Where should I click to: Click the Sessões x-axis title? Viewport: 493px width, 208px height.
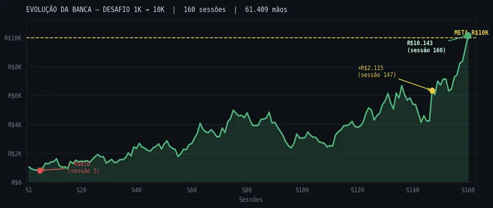(251, 200)
